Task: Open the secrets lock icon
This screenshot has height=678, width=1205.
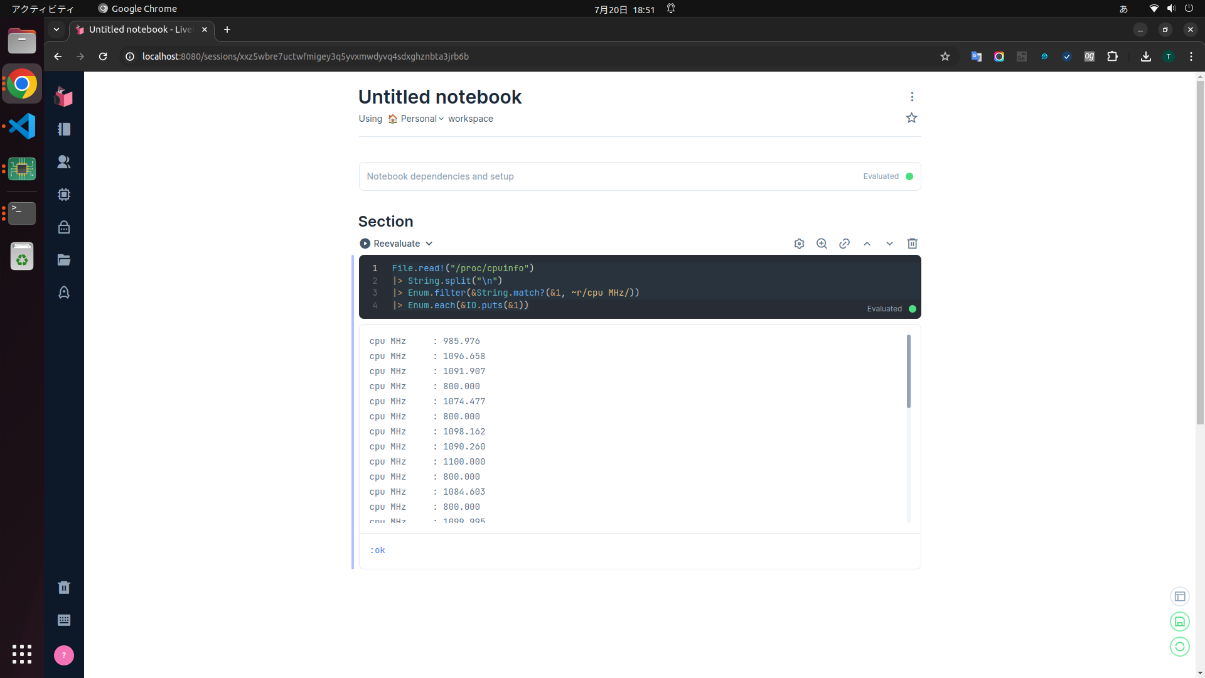Action: [64, 227]
